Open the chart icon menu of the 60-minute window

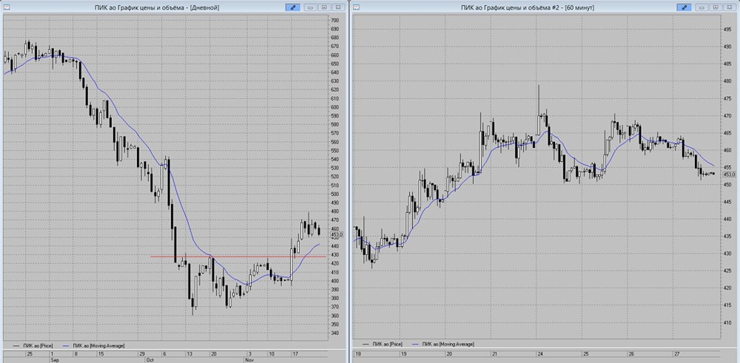[x=357, y=7]
